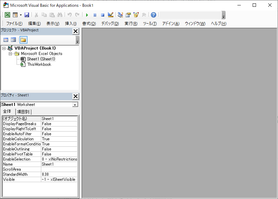Screen dimensions: 278x199
Task: Edit the Name property value Sheet1
Action: click(59, 164)
